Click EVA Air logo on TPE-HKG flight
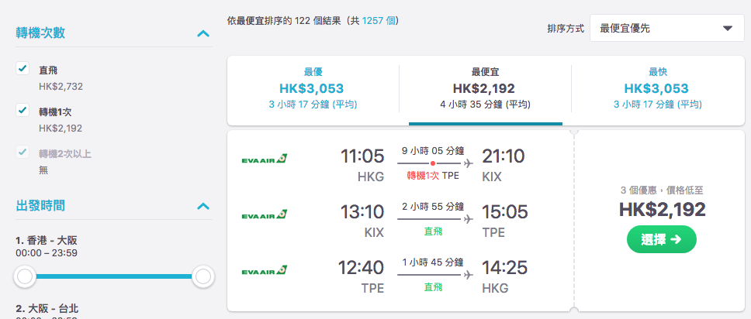This screenshot has height=319, width=751. (265, 270)
